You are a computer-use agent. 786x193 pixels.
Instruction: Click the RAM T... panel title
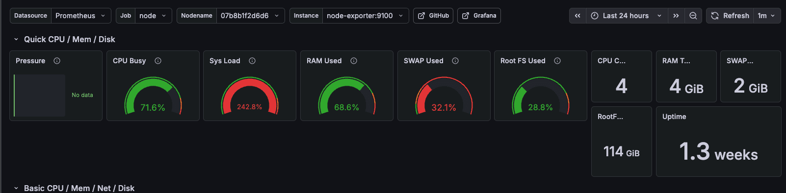(x=676, y=61)
